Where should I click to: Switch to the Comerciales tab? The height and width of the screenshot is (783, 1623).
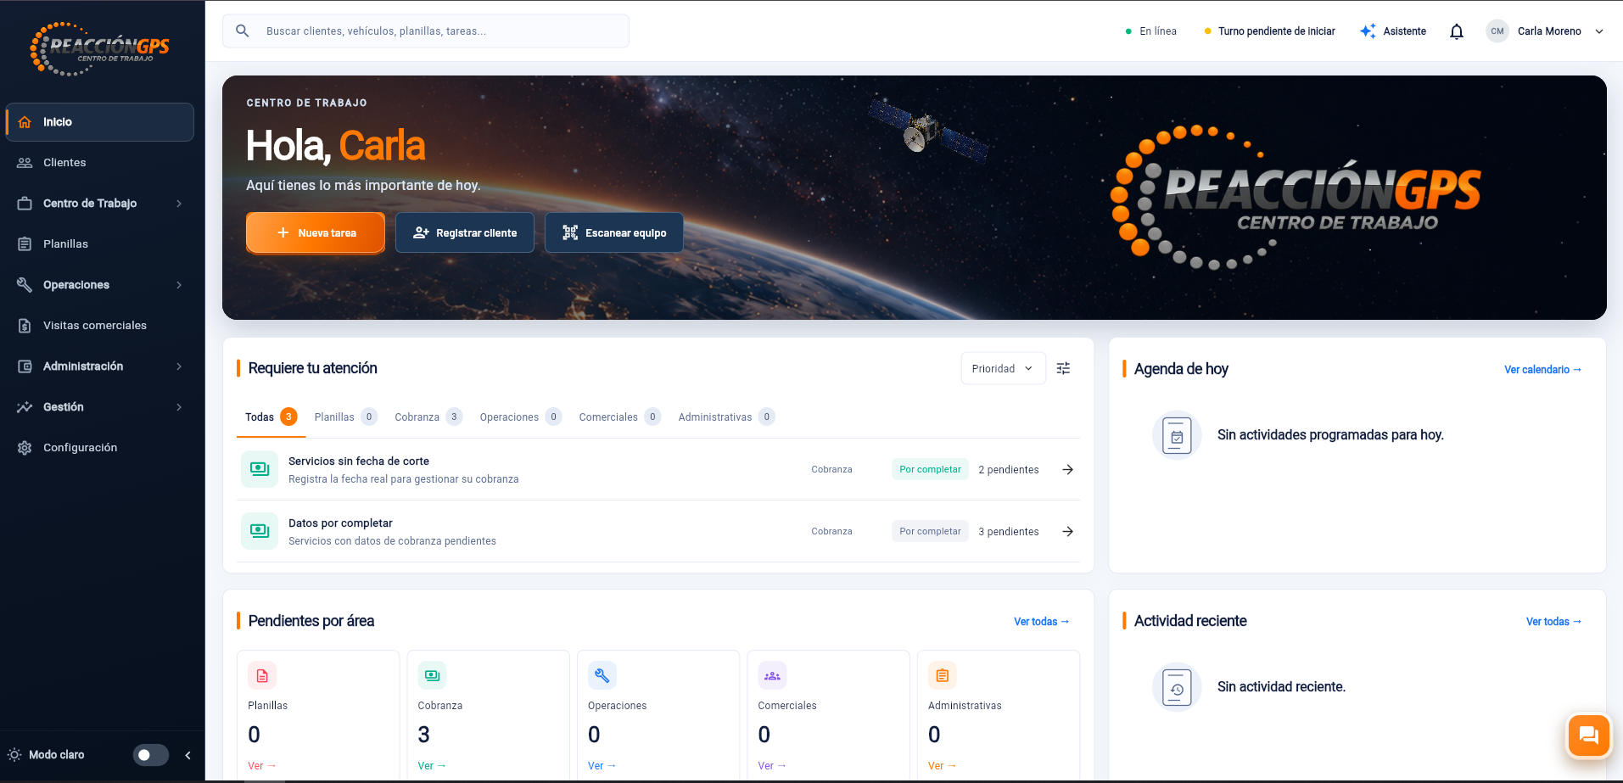click(x=619, y=417)
